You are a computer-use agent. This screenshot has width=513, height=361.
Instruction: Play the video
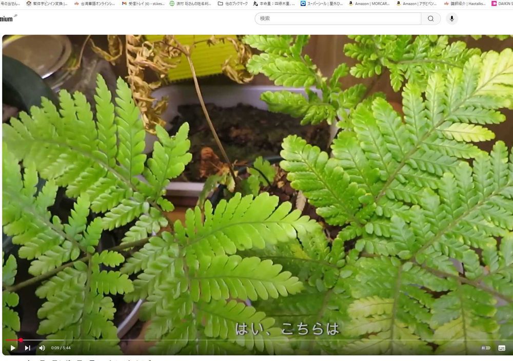(13, 348)
